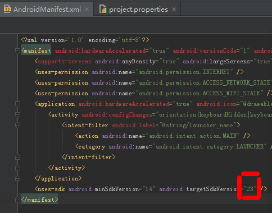
Task: Click the @string/launcher_name value
Action: pyautogui.click(x=197, y=125)
